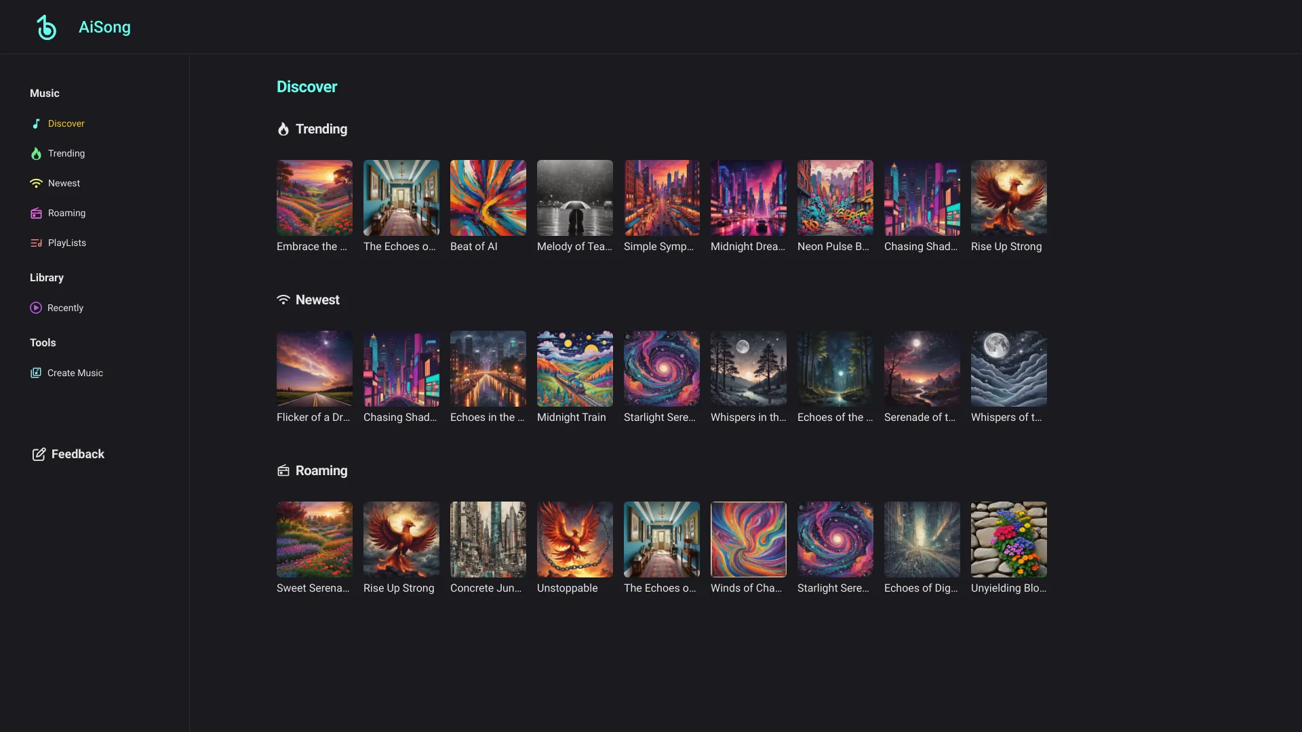This screenshot has height=732, width=1302.
Task: Select the Midnight Train thumbnail
Action: tap(574, 369)
